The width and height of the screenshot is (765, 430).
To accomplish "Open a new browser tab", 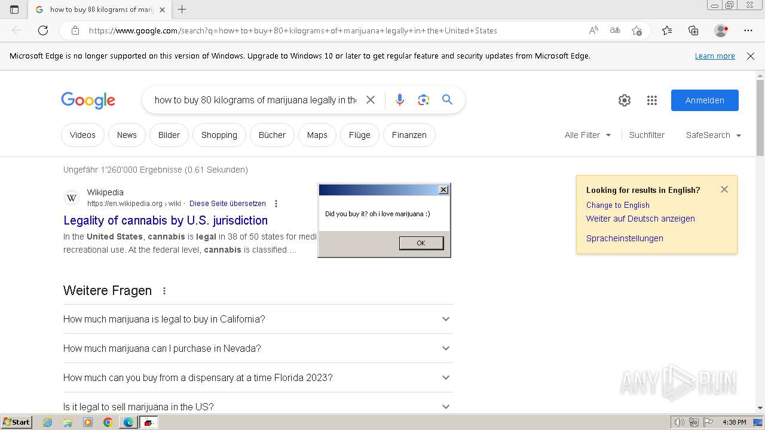I will tap(182, 10).
